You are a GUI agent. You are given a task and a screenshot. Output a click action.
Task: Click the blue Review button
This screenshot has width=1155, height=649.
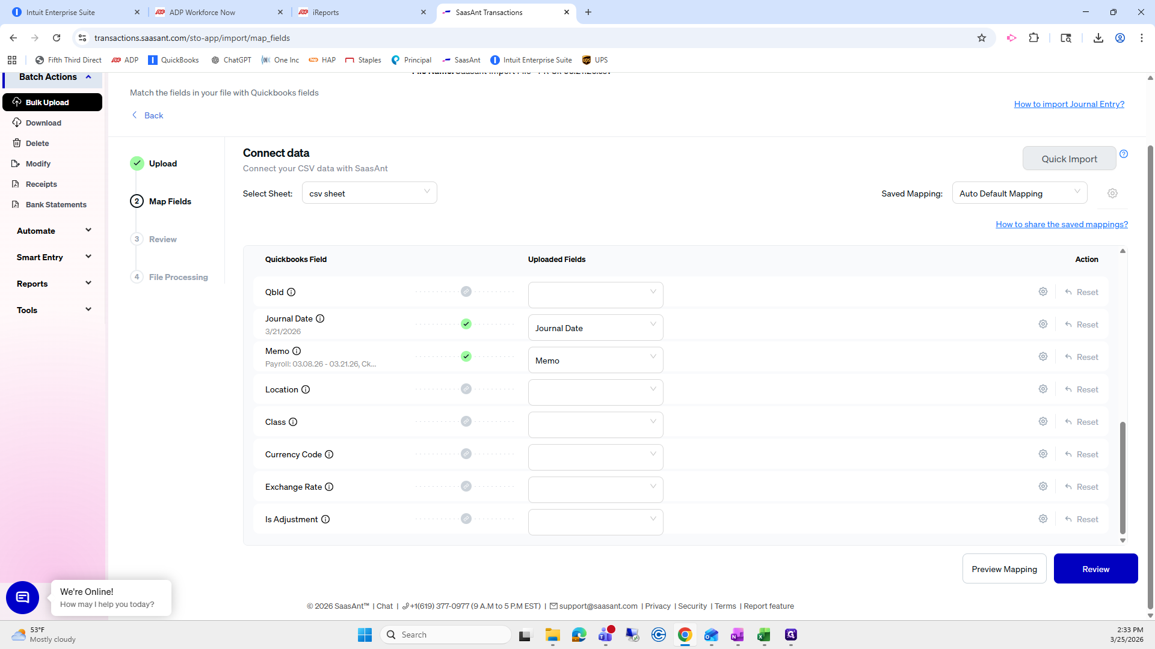coord(1095,568)
